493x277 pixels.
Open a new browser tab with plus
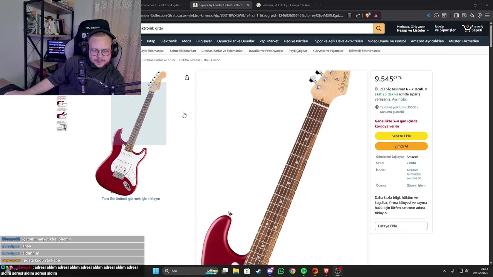coord(321,5)
